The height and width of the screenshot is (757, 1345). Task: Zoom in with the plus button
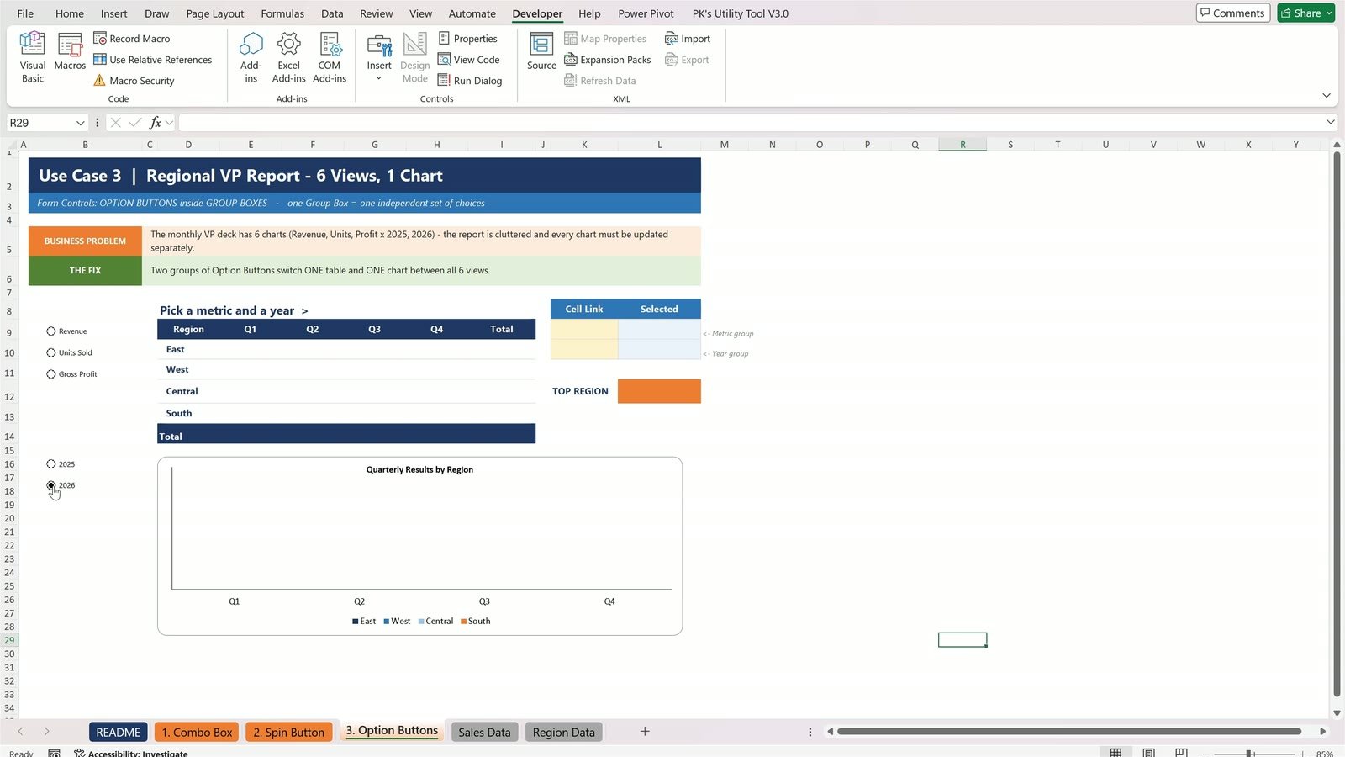1303,753
